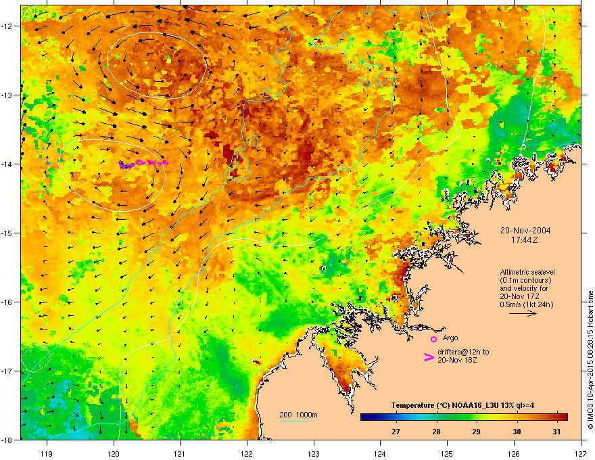Click longitude axis label 126

pos(514,453)
